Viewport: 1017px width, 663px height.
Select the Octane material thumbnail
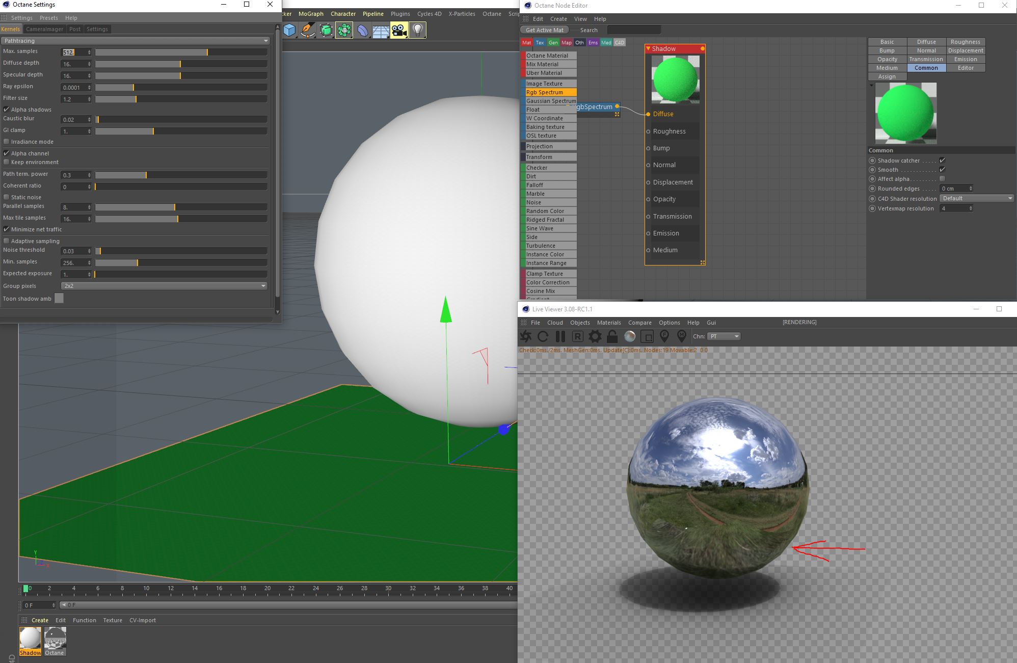click(x=55, y=638)
